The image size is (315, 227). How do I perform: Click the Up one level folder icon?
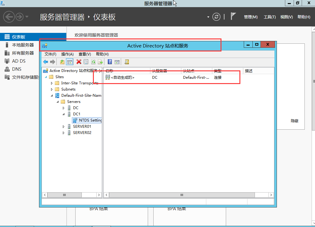[x=62, y=62]
